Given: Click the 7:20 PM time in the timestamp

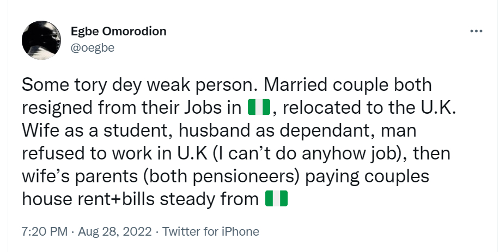Looking at the screenshot, I should [x=44, y=231].
